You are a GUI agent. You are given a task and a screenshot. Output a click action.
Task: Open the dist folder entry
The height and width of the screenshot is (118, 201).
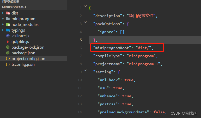pyautogui.click(x=15, y=13)
